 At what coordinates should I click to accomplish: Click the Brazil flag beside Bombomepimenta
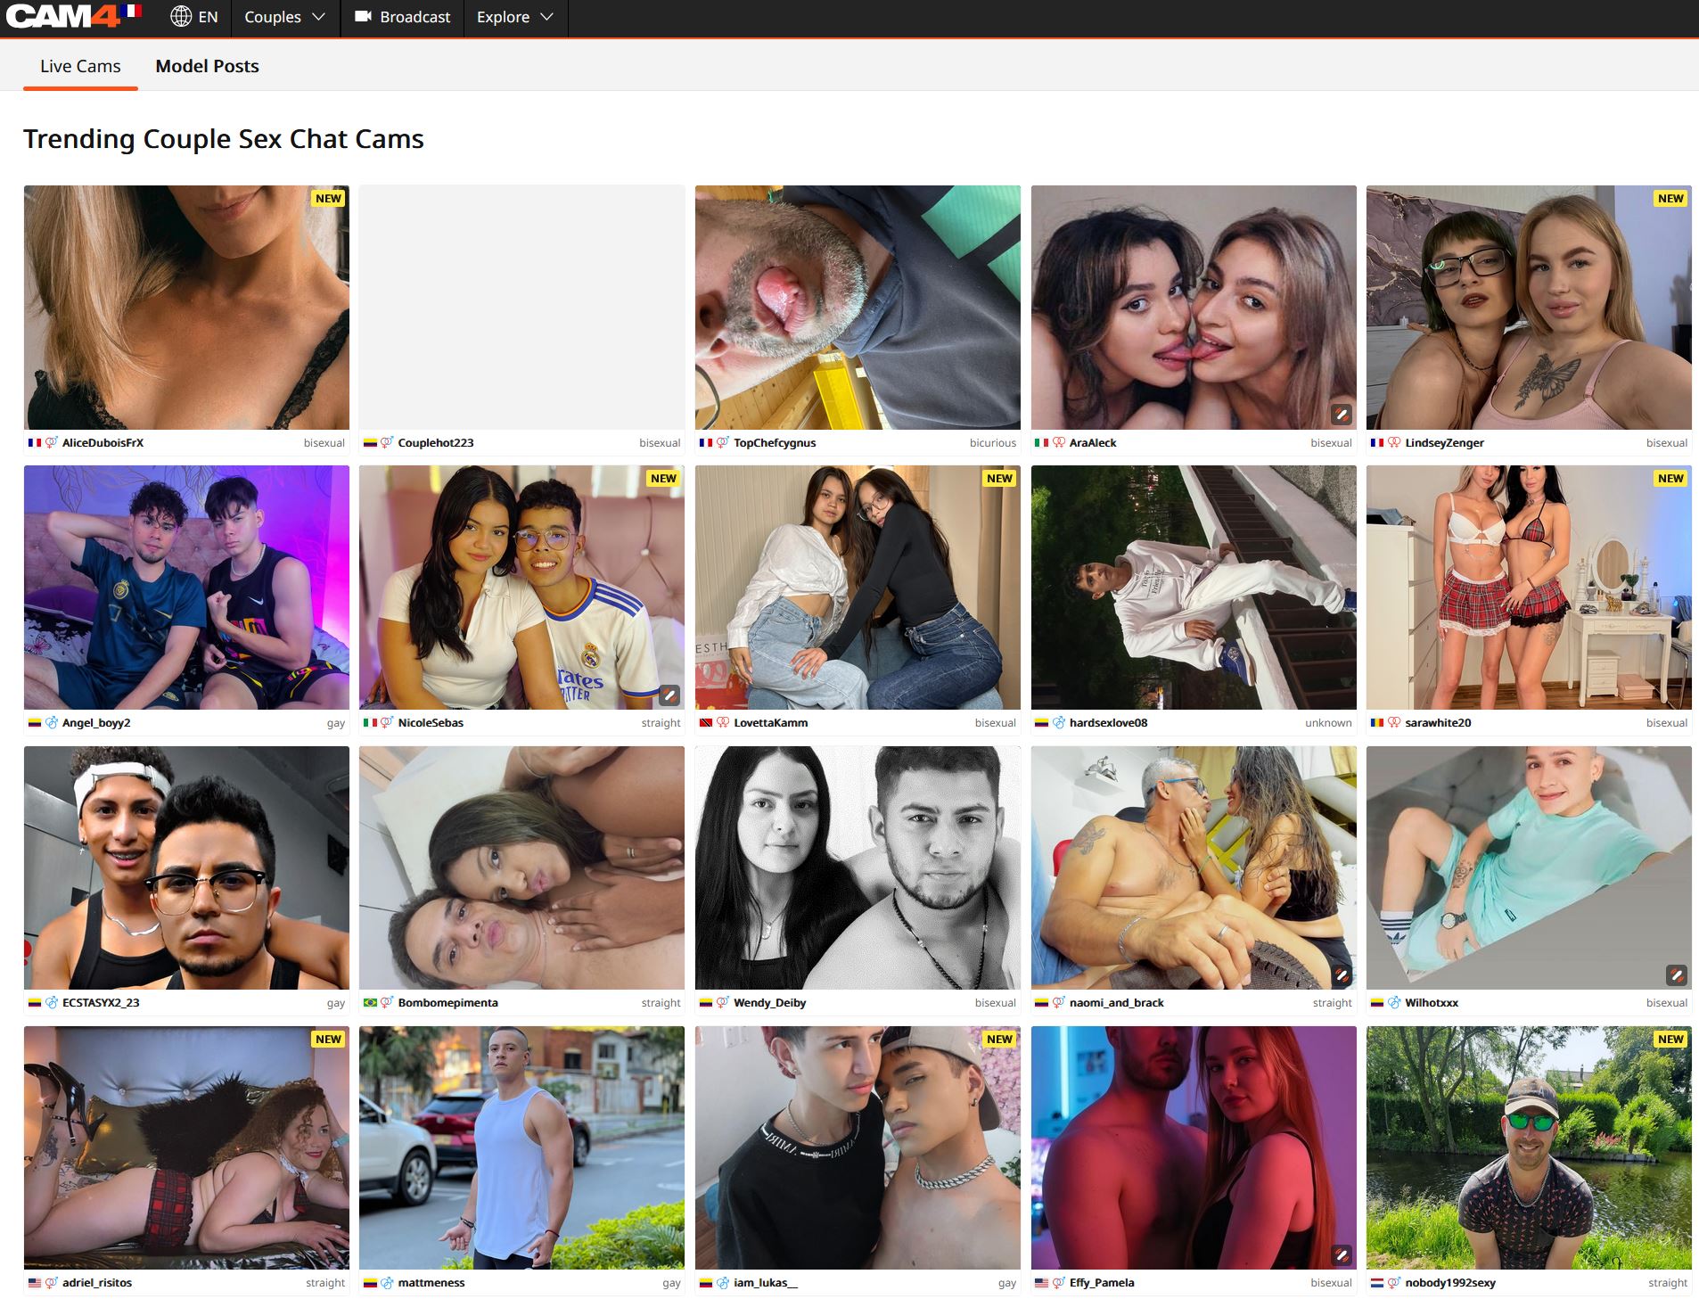point(370,1003)
